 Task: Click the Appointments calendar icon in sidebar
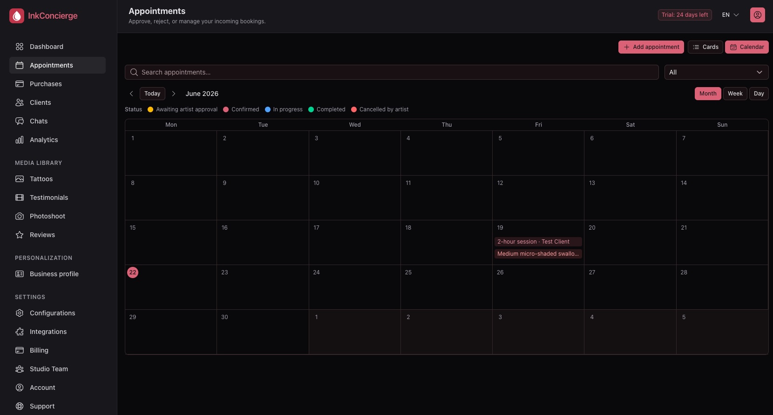click(x=20, y=65)
